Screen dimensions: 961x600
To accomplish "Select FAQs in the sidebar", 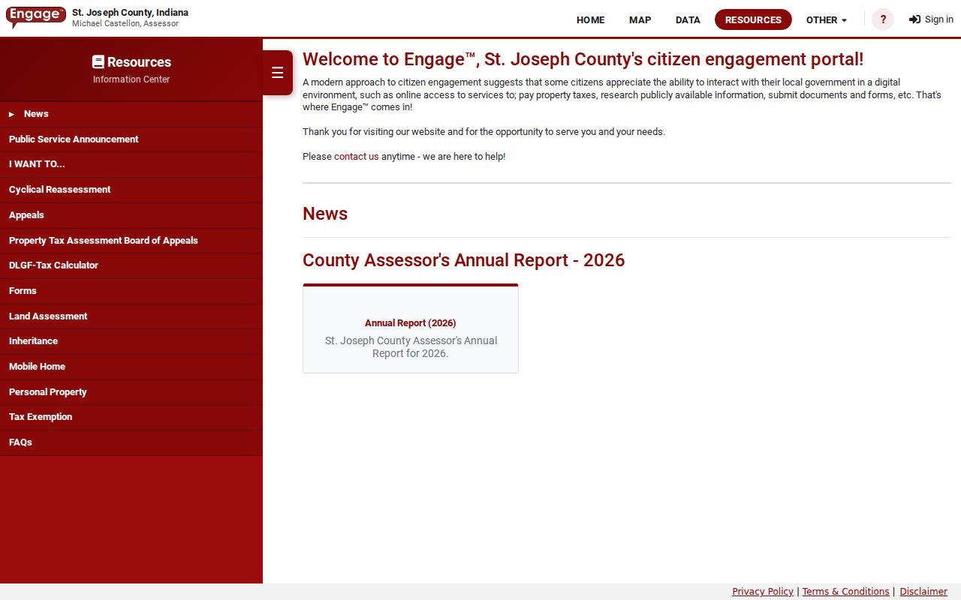I will (x=131, y=442).
